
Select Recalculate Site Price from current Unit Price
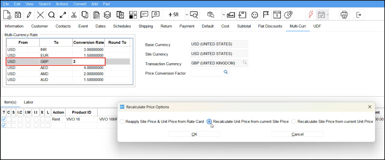[294, 122]
